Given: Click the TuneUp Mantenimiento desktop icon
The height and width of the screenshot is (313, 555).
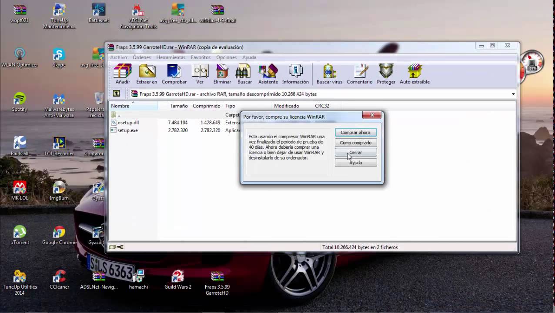Looking at the screenshot, I should click(x=59, y=16).
